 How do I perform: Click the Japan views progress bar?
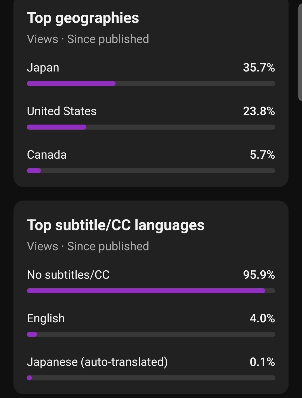151,84
